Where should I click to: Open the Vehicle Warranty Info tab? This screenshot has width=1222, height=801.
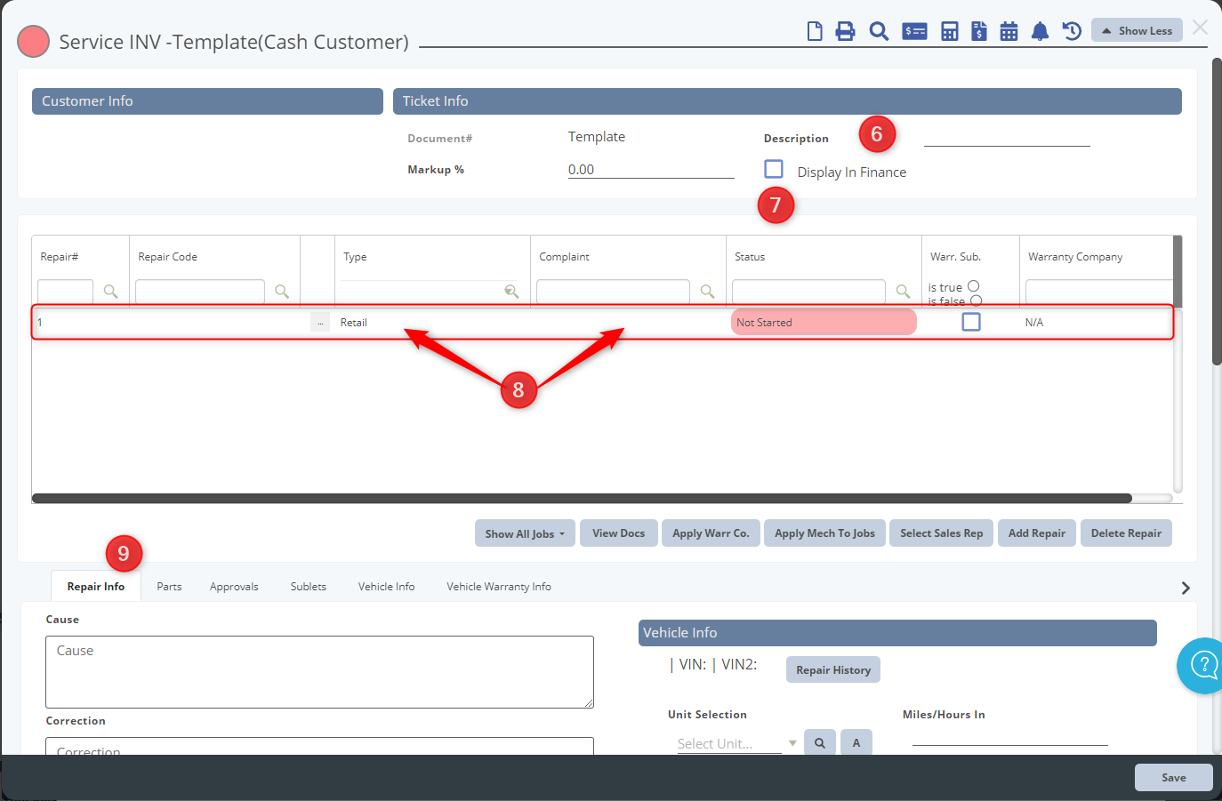click(499, 587)
